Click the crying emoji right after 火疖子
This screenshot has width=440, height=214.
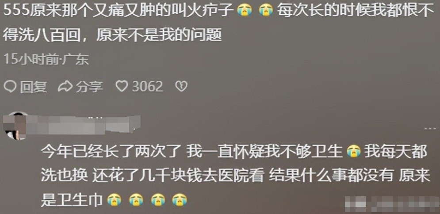click(x=244, y=11)
